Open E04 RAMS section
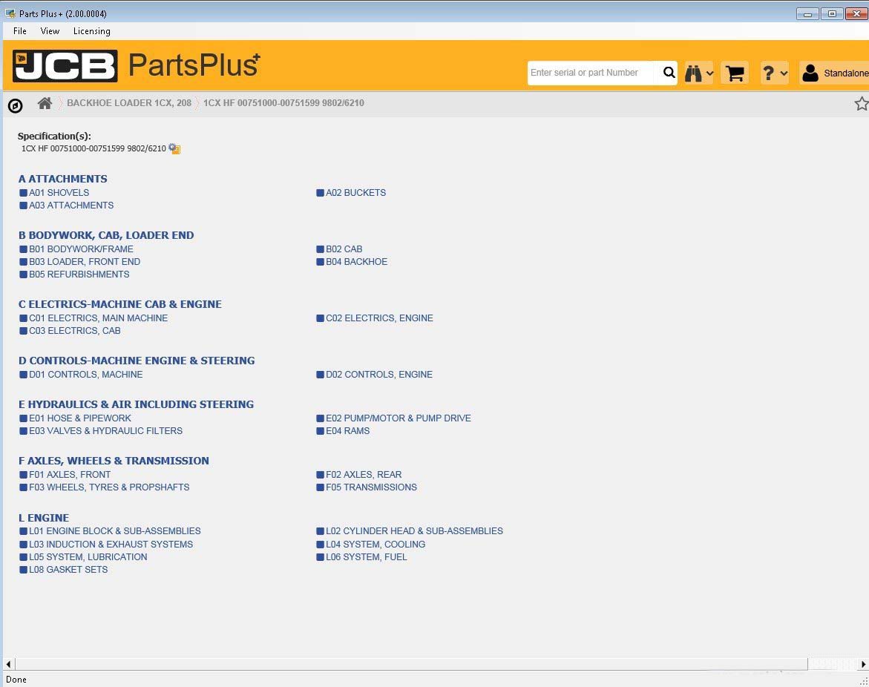The height and width of the screenshot is (687, 869). click(x=347, y=432)
